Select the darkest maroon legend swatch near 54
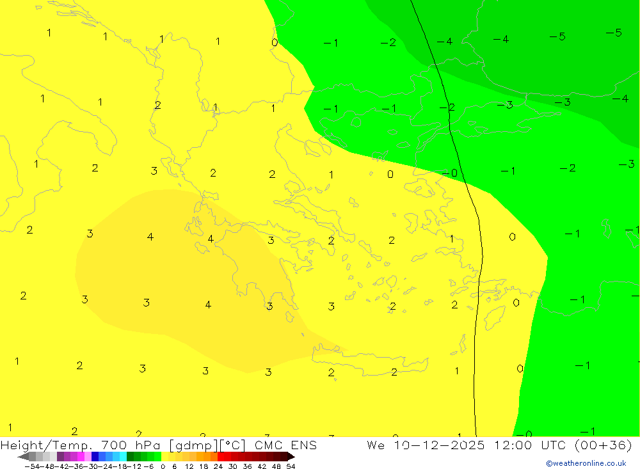The height and width of the screenshot is (469, 640). [x=284, y=456]
